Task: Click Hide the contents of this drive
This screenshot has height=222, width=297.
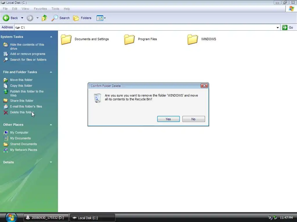Action: tap(27, 47)
